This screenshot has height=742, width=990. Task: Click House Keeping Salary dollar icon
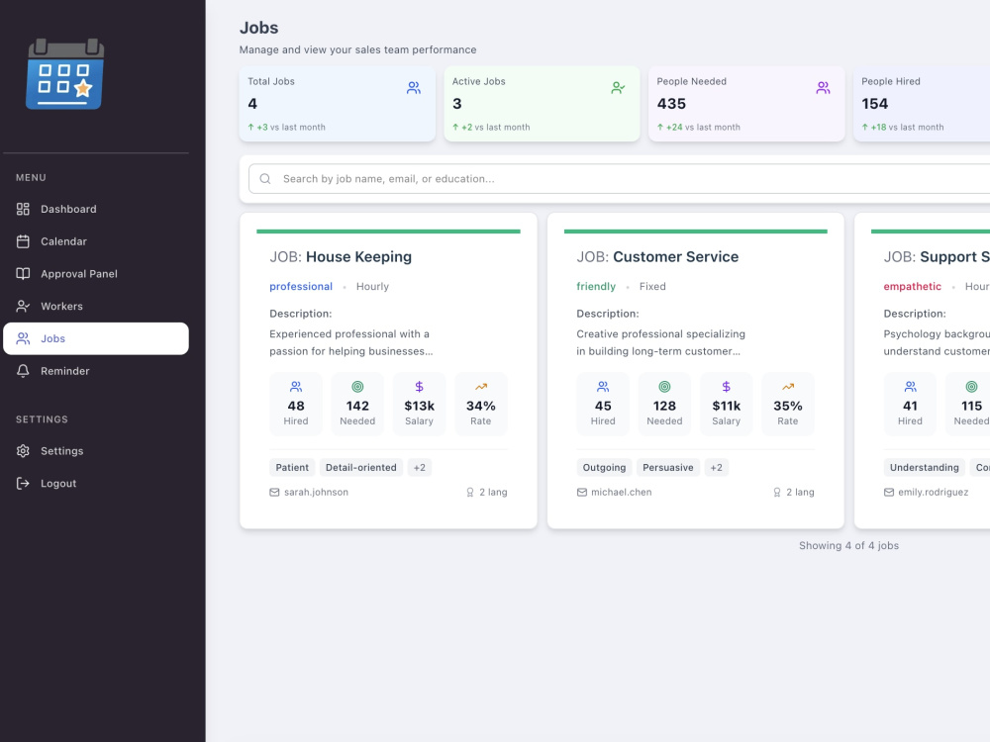coord(419,387)
